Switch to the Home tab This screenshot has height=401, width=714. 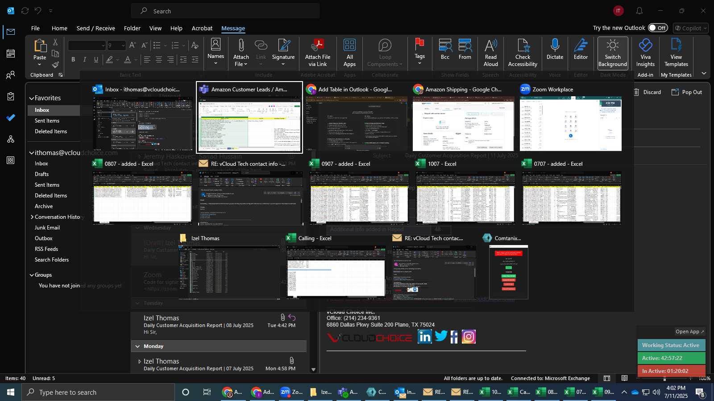pyautogui.click(x=59, y=28)
